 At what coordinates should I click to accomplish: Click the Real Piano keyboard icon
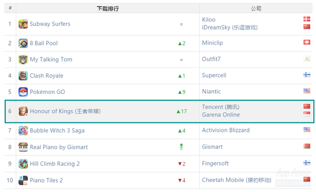pos(23,147)
